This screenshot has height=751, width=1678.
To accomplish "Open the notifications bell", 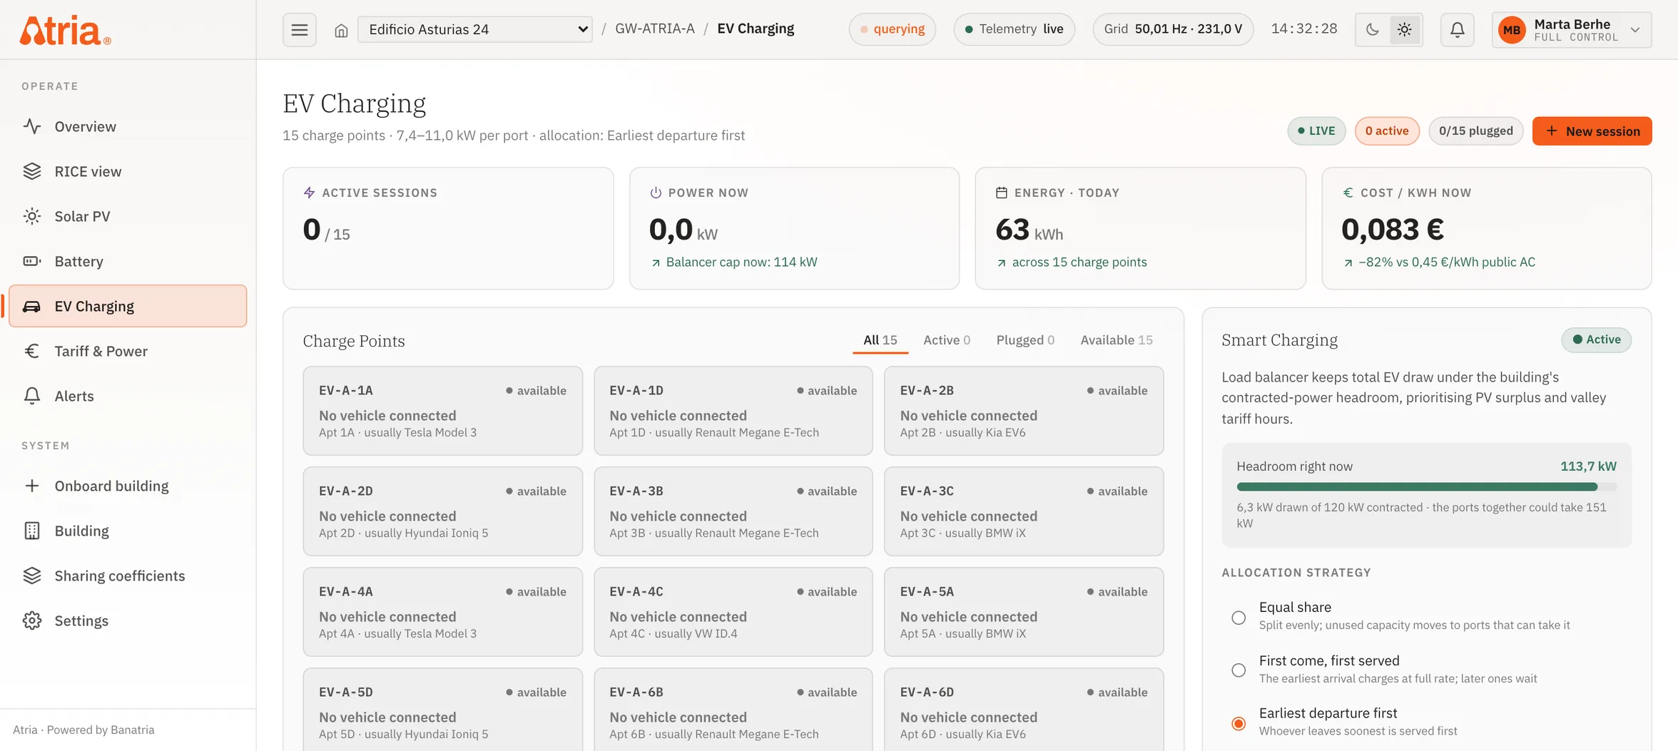I will (1458, 29).
